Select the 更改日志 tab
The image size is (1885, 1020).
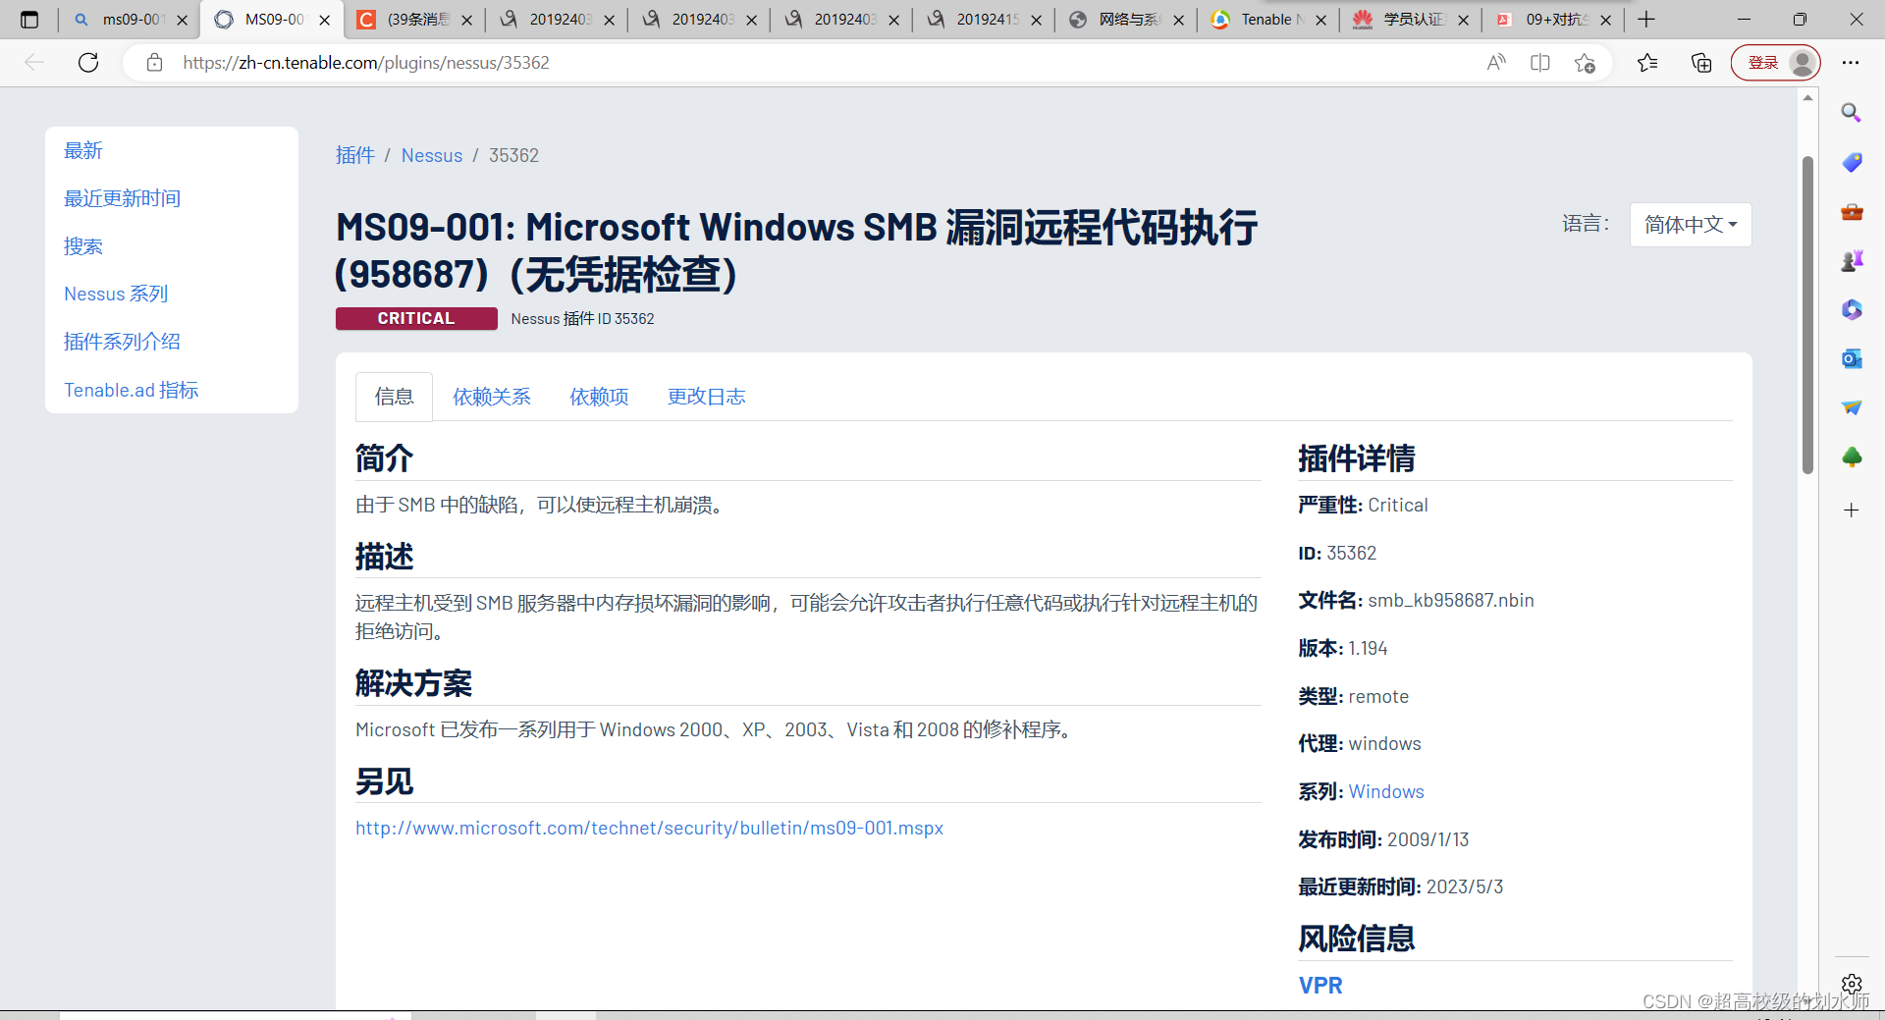(x=706, y=397)
